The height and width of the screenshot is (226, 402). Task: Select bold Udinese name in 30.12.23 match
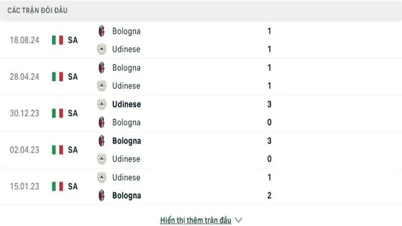127,104
